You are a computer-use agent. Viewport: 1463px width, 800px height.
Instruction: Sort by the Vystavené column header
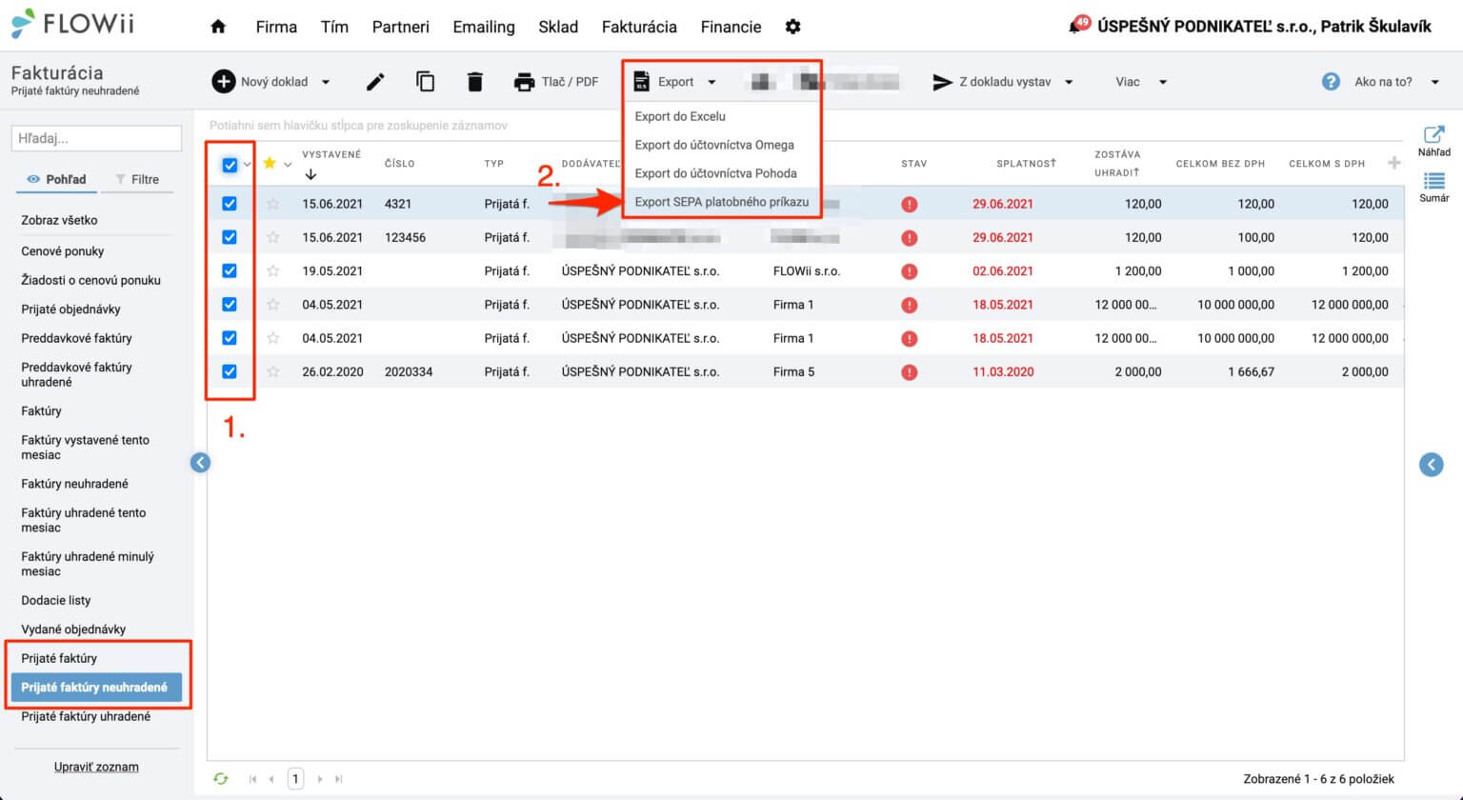point(331,154)
